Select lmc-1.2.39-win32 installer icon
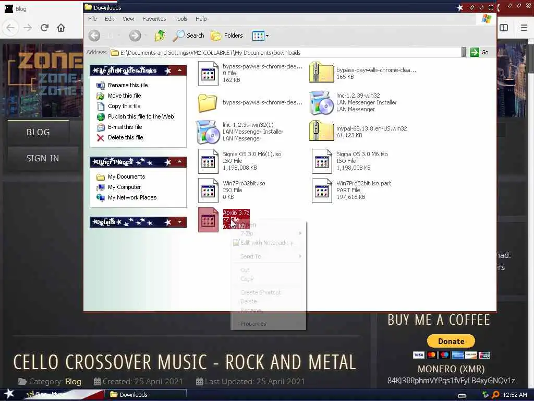This screenshot has height=401, width=534. [x=321, y=103]
